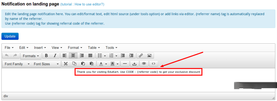Open background color palette arrow
Viewport: 277px width, 101px height.
pyautogui.click(x=118, y=64)
